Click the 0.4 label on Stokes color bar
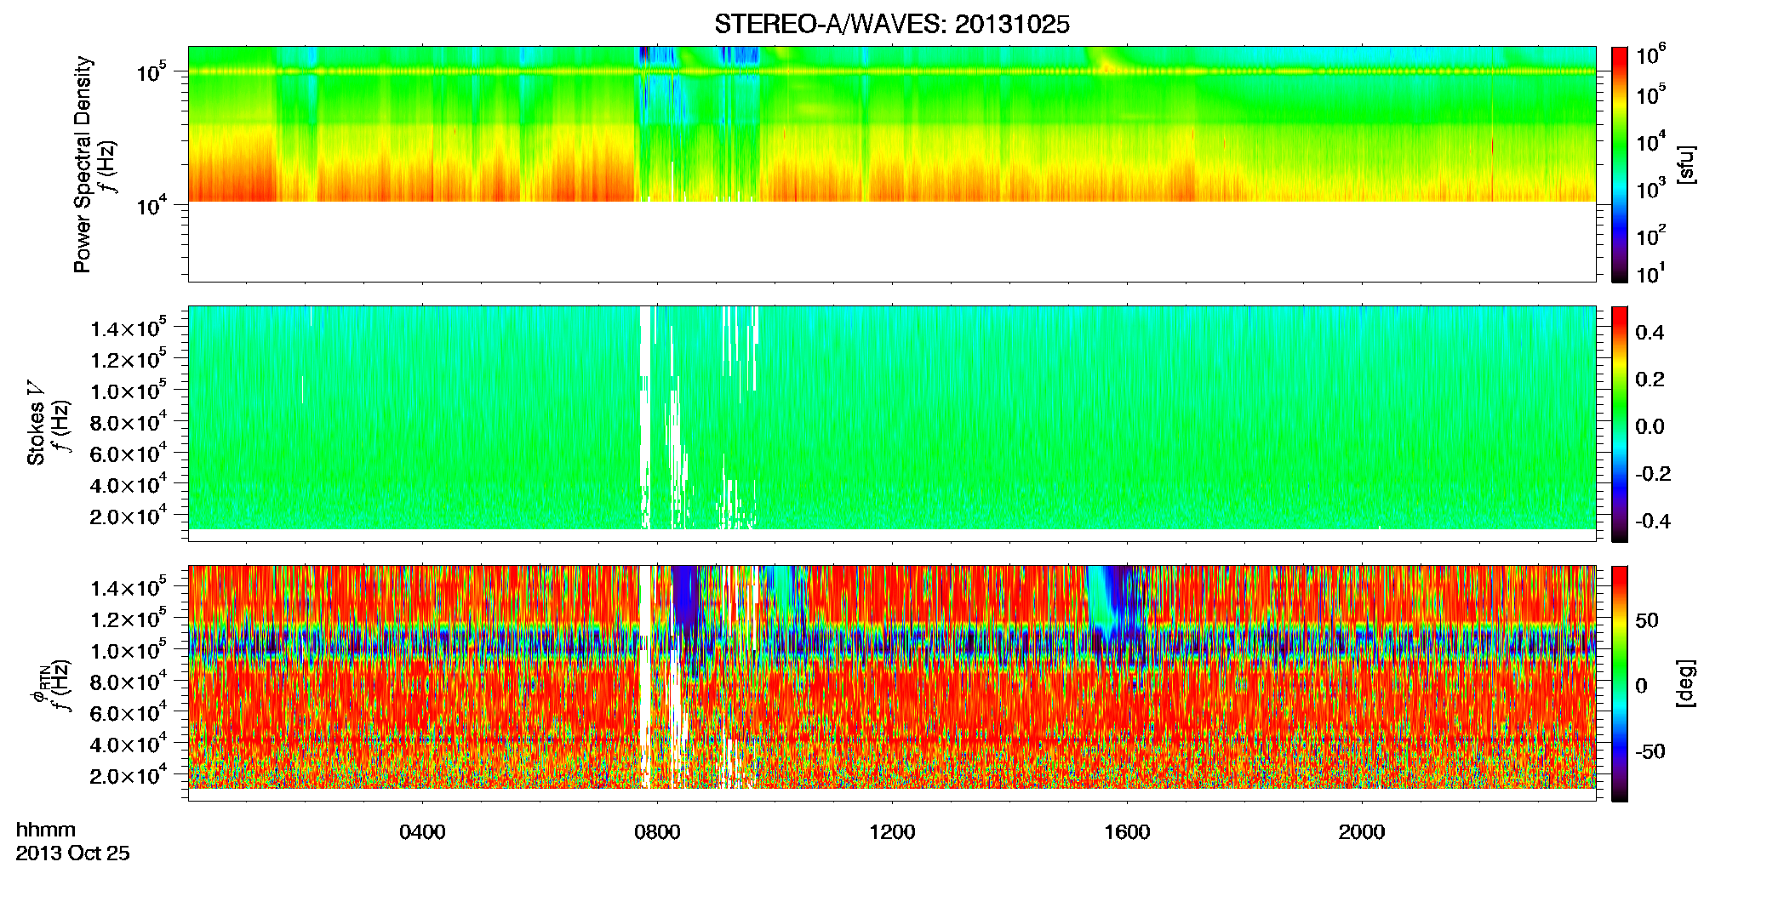The width and height of the screenshot is (1784, 919). (1650, 333)
